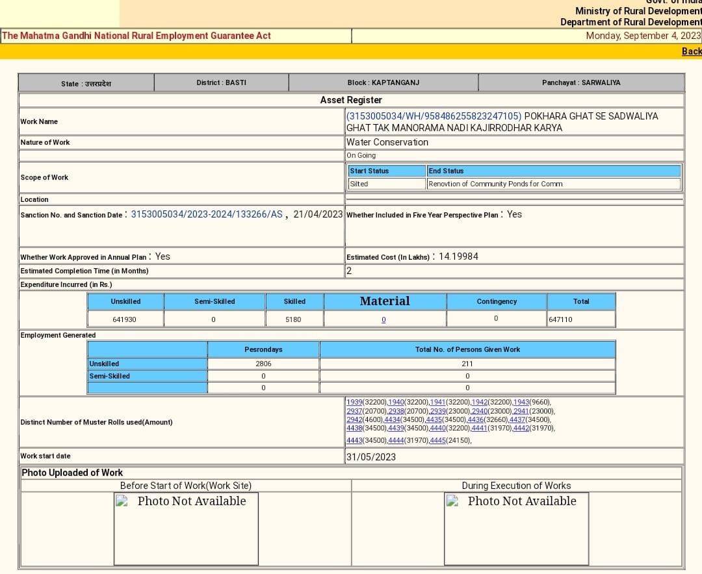Image resolution: width=702 pixels, height=574 pixels.
Task: Click total expenditure value 647110
Action: (x=560, y=319)
